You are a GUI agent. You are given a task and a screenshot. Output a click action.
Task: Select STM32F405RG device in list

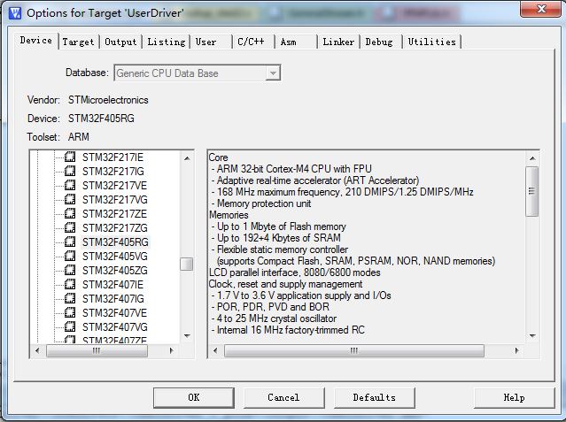click(x=115, y=242)
